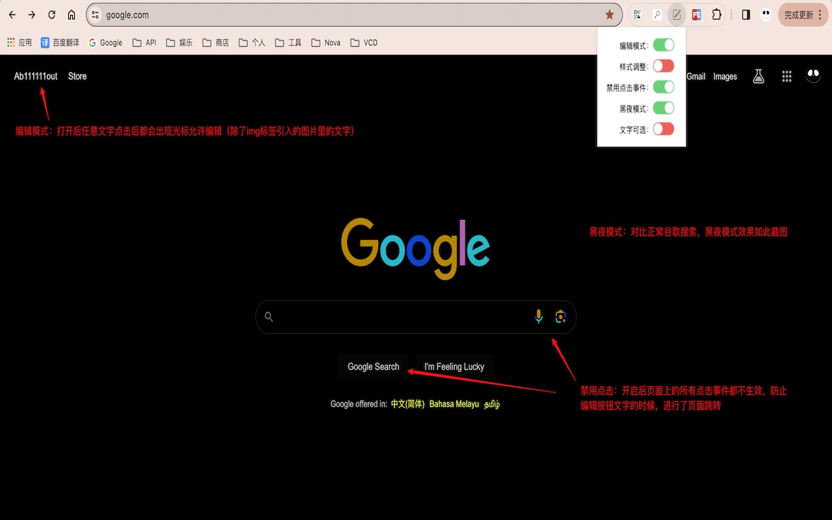832x520 pixels.
Task: Open the Google apps grid
Action: point(786,76)
